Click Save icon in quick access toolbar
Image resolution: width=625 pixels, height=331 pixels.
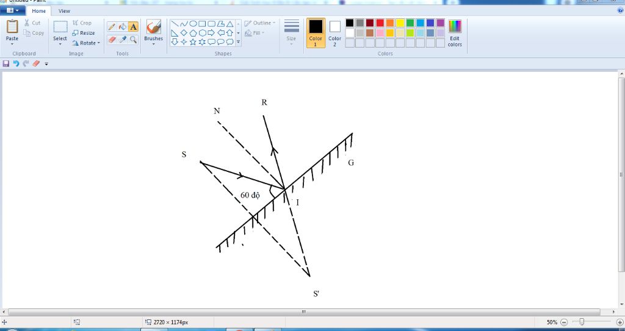point(6,63)
